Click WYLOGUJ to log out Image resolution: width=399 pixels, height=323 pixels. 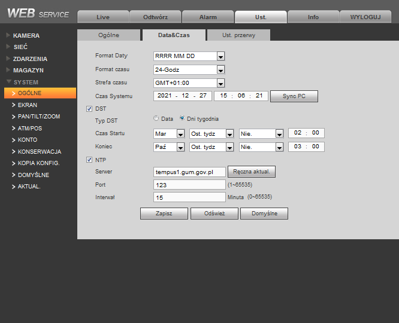point(365,17)
